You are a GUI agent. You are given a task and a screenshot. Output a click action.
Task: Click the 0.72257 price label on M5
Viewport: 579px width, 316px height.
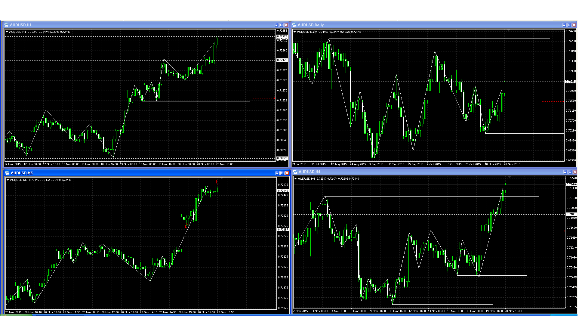(x=283, y=230)
